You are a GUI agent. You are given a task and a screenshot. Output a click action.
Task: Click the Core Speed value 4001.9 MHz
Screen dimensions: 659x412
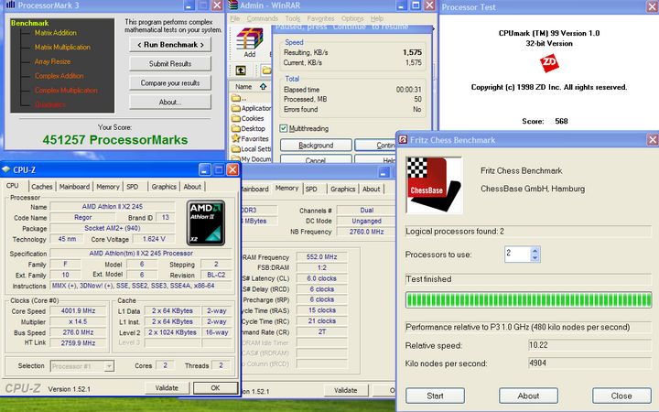[x=78, y=311]
